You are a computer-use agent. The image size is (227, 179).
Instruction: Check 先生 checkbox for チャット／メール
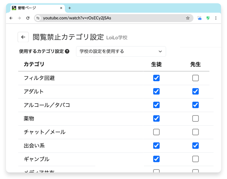pos(195,132)
